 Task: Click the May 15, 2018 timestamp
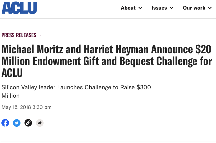(x=26, y=107)
